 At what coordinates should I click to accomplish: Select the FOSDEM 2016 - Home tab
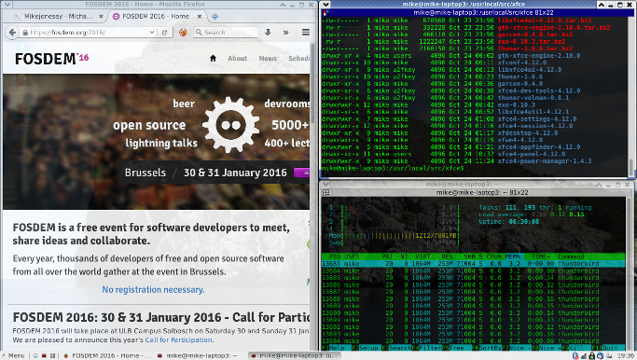(157, 17)
